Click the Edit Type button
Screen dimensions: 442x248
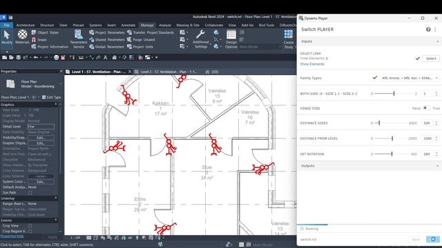tap(52, 97)
